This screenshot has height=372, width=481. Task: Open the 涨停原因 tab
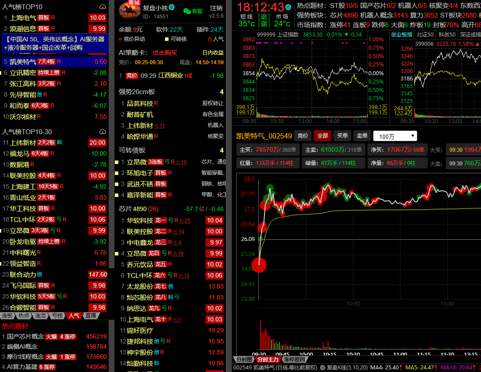pos(294,359)
